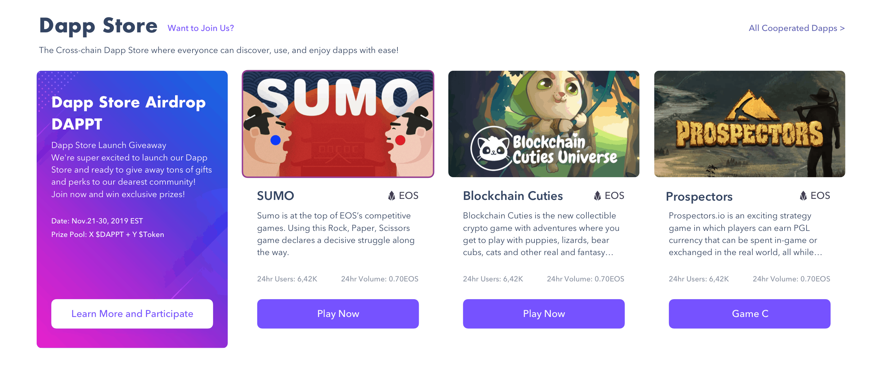
Task: Click the EOS icon on Blockchain Cuties card
Action: tap(597, 196)
